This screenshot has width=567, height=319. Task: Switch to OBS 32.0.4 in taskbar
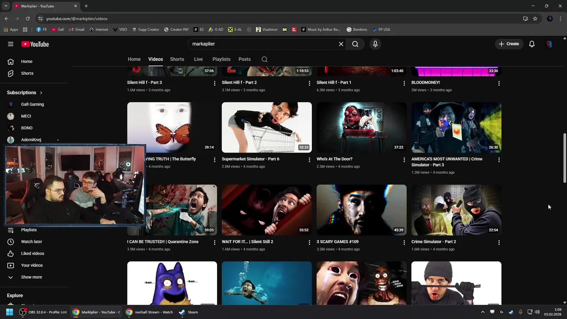pyautogui.click(x=43, y=312)
